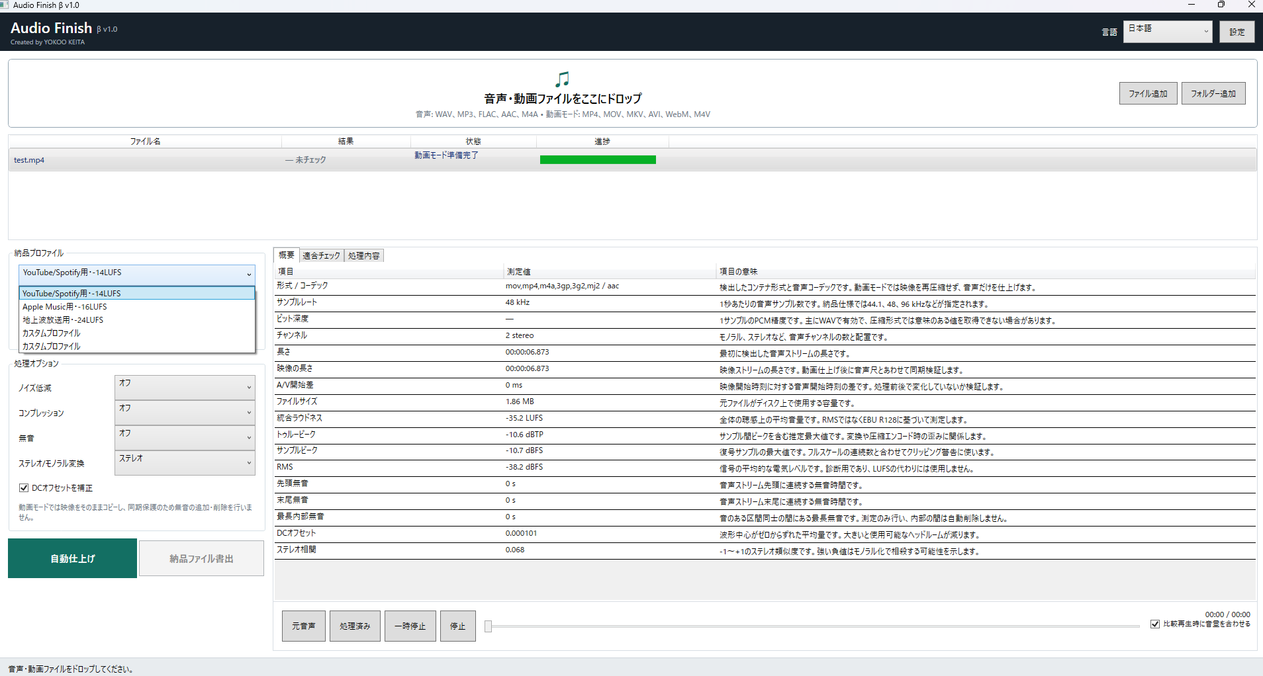1263x676 pixels.
Task: Toggle the DCオフセットを補正 checkbox
Action: (24, 488)
